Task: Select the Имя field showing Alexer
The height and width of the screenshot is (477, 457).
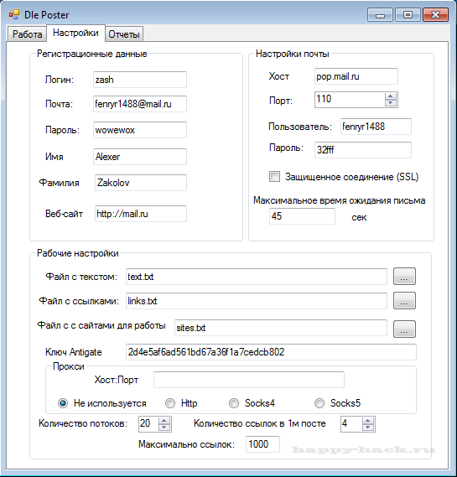Action: pyautogui.click(x=140, y=157)
